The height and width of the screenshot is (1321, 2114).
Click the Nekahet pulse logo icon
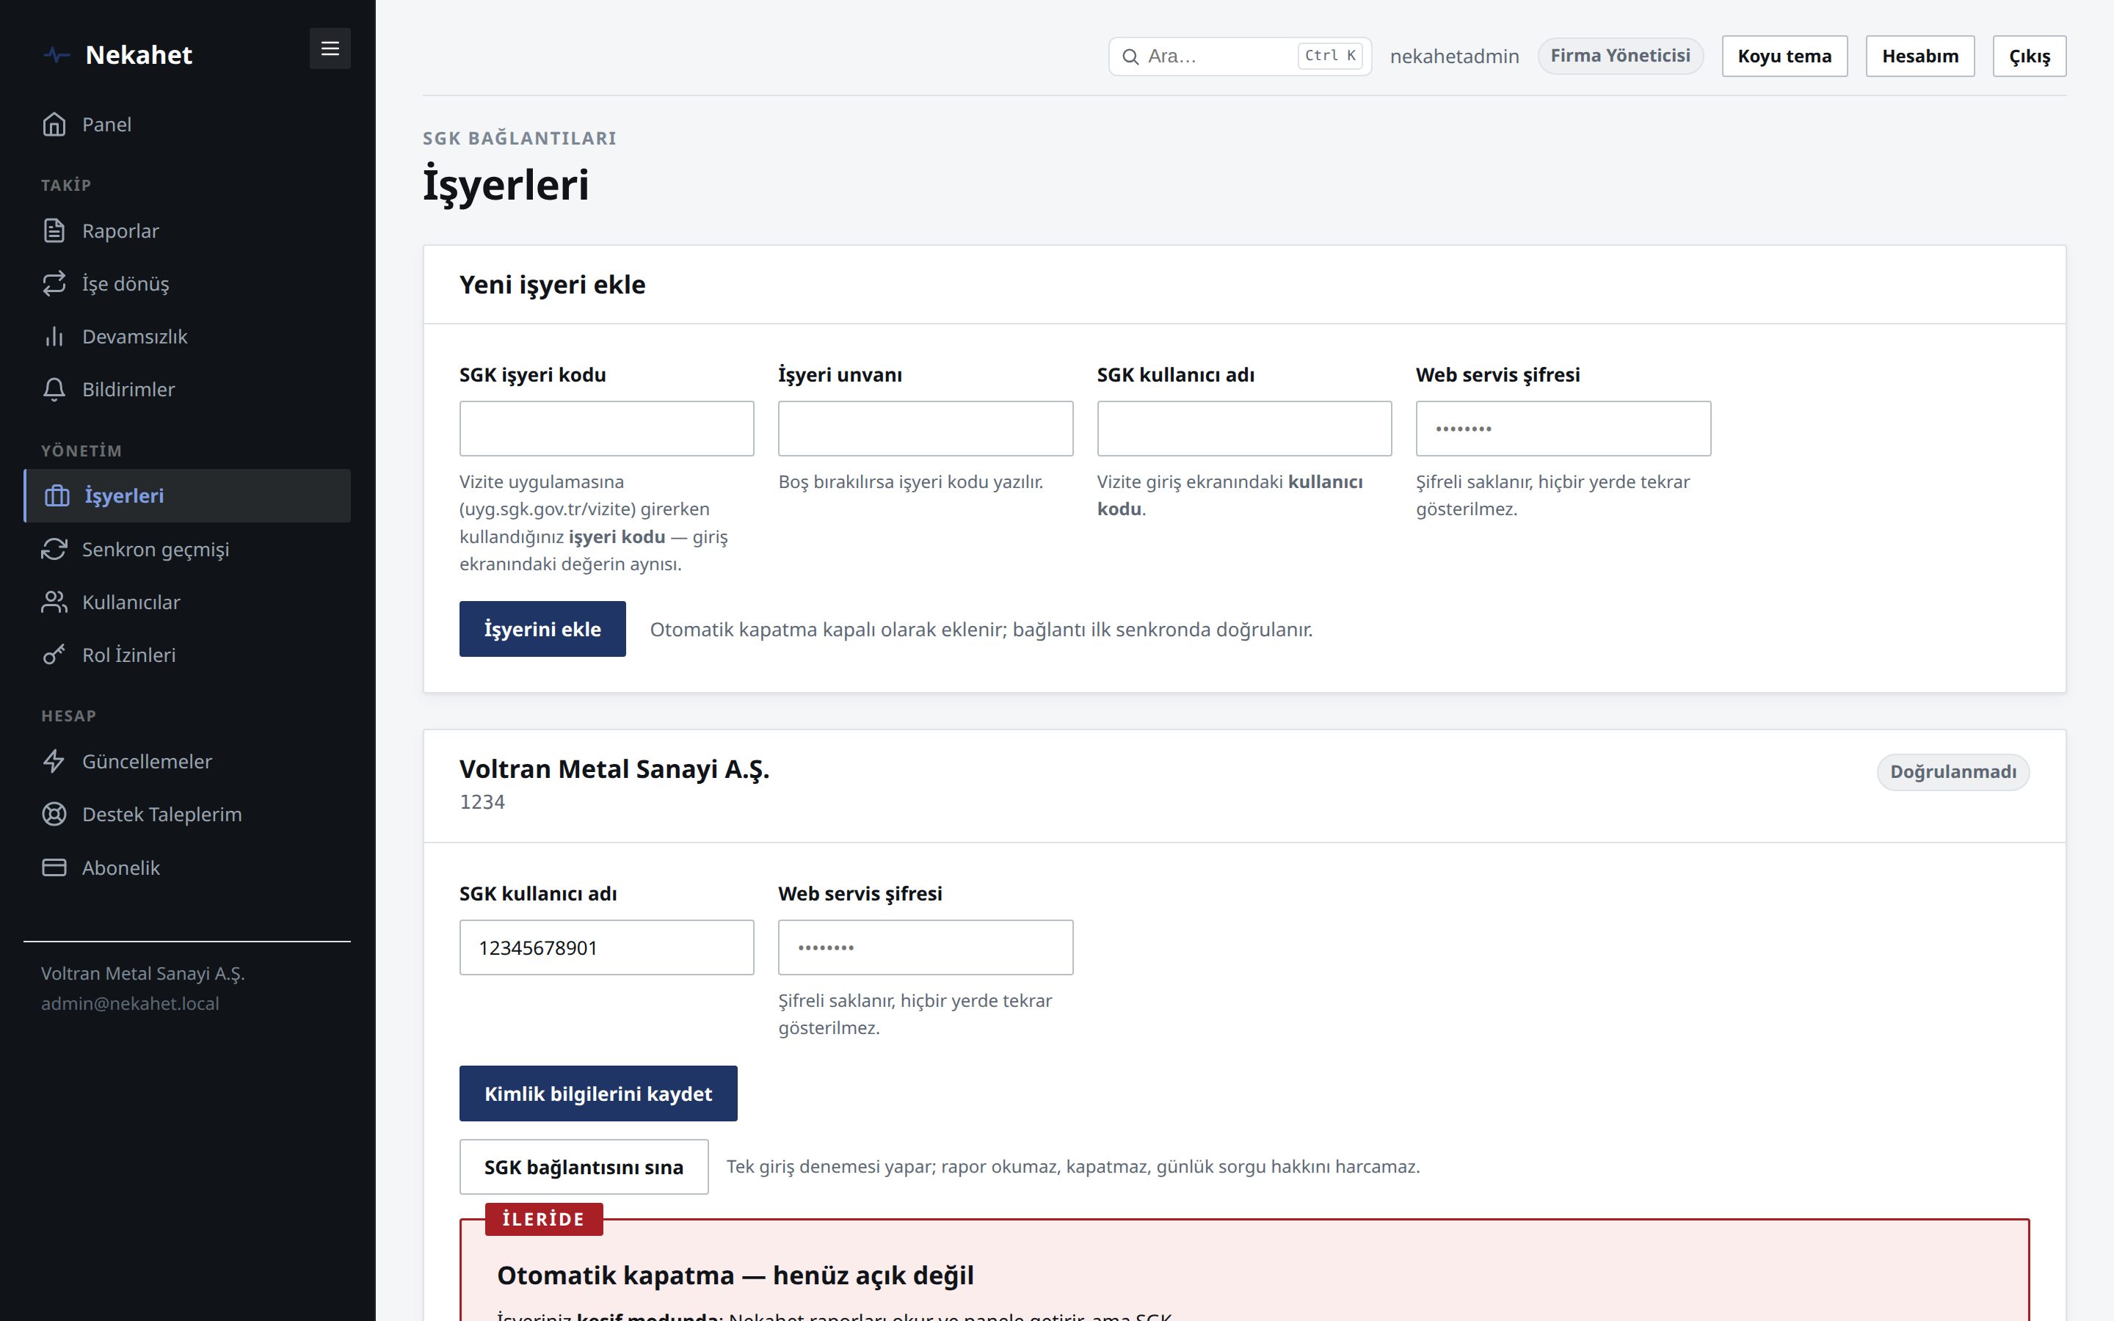[57, 55]
